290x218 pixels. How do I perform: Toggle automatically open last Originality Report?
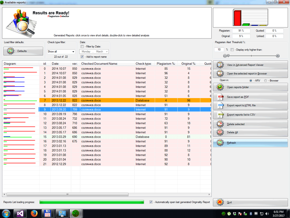coord(151,202)
